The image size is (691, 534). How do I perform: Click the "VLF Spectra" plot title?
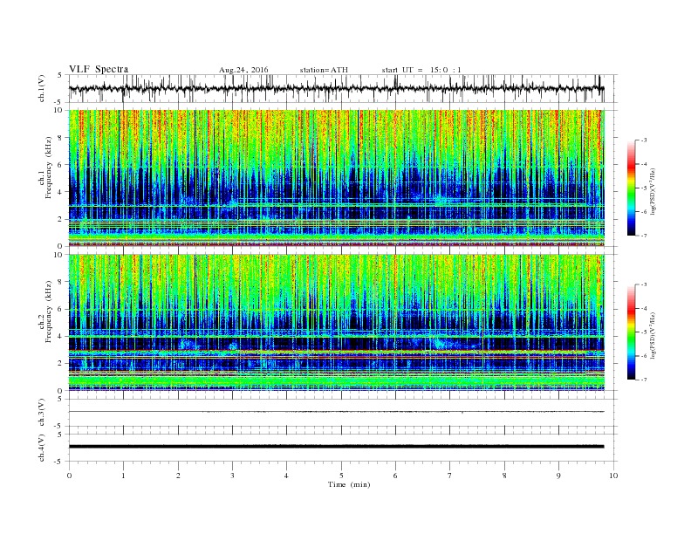(99, 69)
